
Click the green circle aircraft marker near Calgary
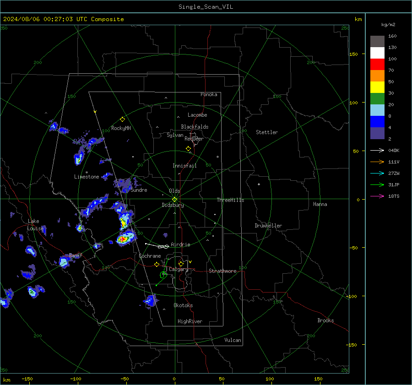163,275
